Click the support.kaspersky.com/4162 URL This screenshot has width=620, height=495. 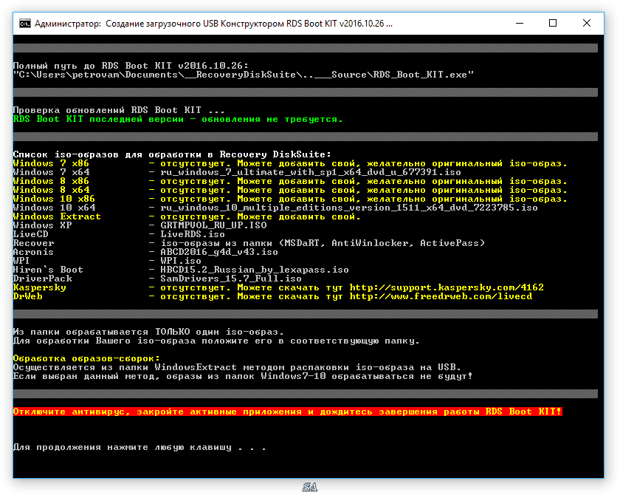click(x=447, y=287)
